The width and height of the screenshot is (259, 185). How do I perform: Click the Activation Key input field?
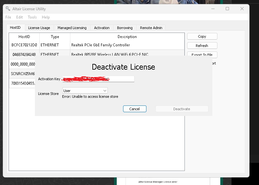point(98,79)
